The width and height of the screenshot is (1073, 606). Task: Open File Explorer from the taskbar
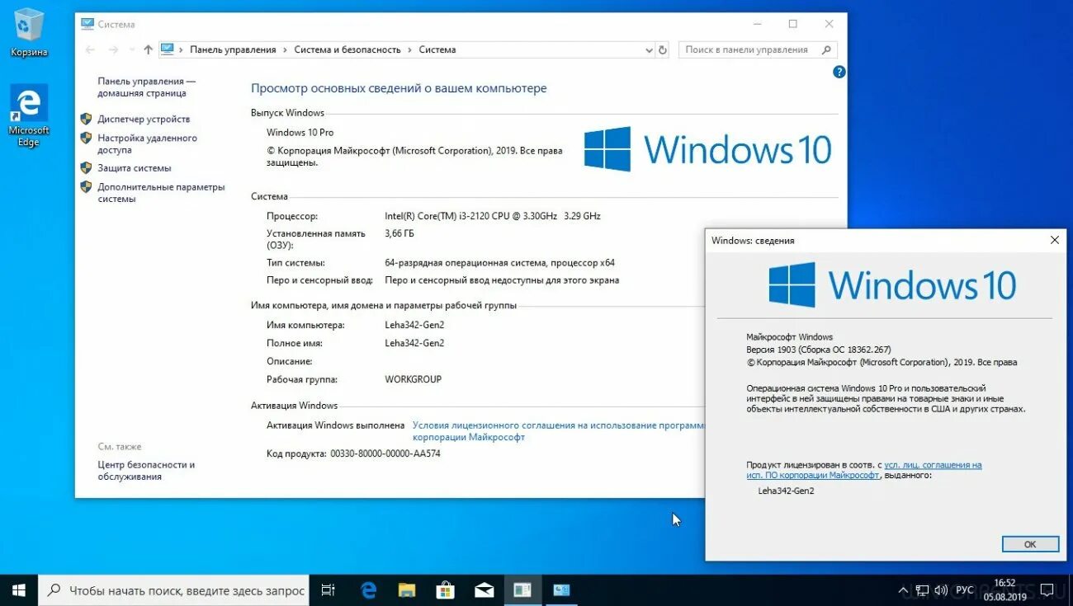point(406,590)
